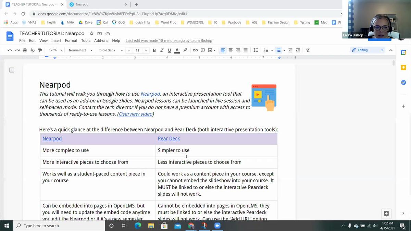Open the Add-ons menu
This screenshot has height=231, width=411.
(101, 40)
